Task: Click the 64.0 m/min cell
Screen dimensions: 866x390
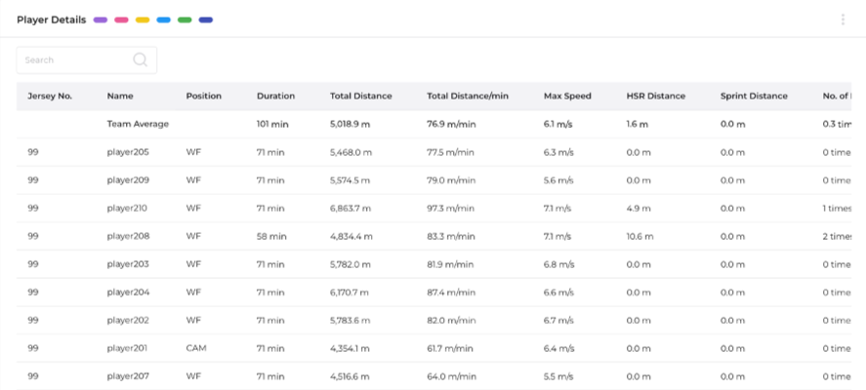Action: [x=451, y=376]
